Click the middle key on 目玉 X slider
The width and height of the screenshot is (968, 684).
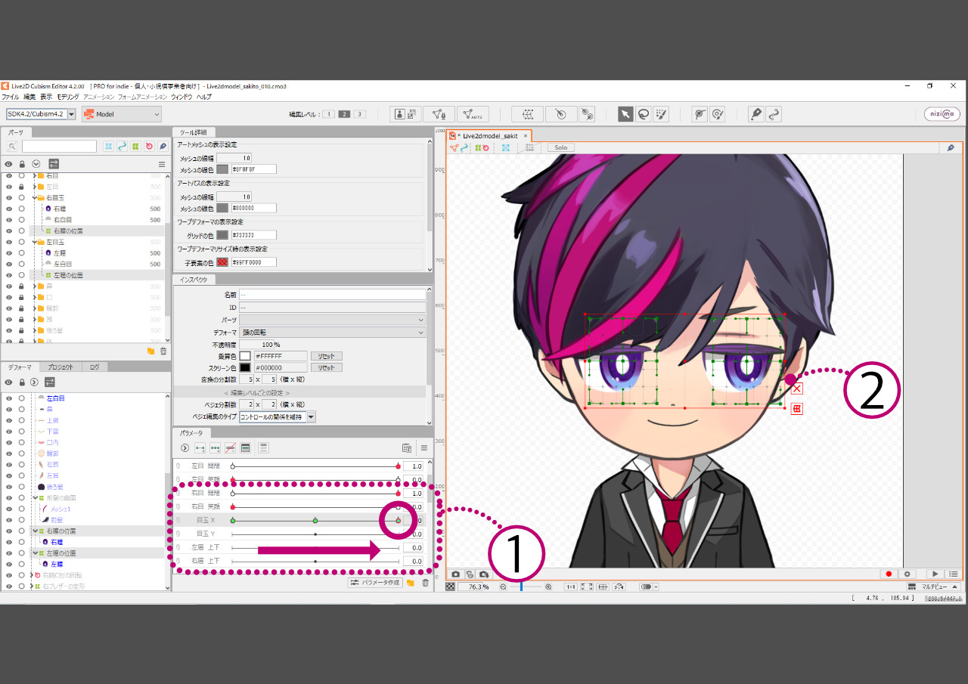[x=315, y=521]
